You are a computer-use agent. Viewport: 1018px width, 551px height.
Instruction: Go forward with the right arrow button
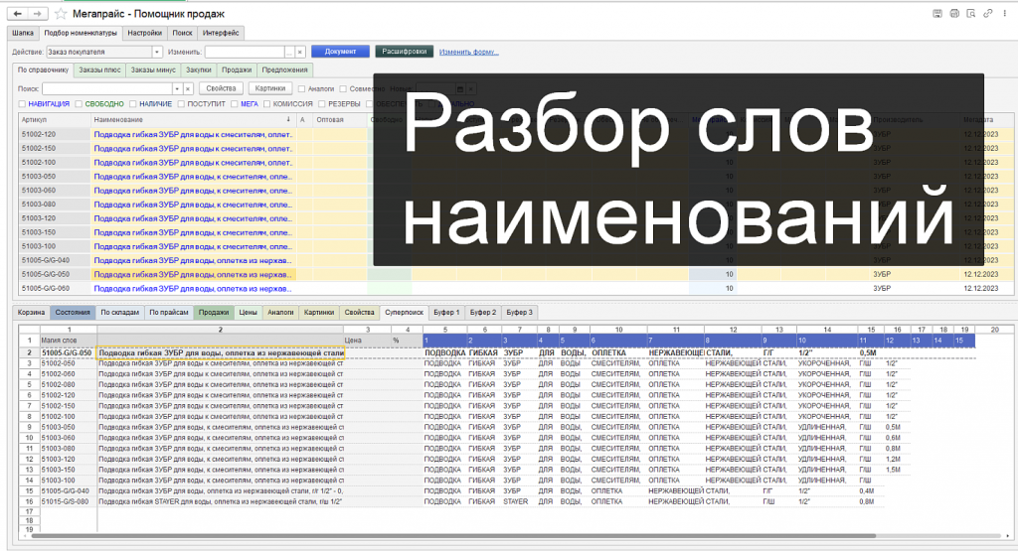tap(37, 14)
